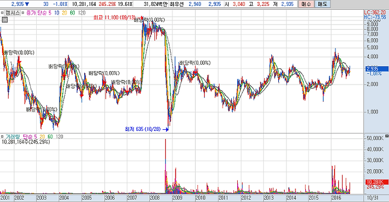
Task: Select the volume 20-day average label
Action: pos(43,136)
